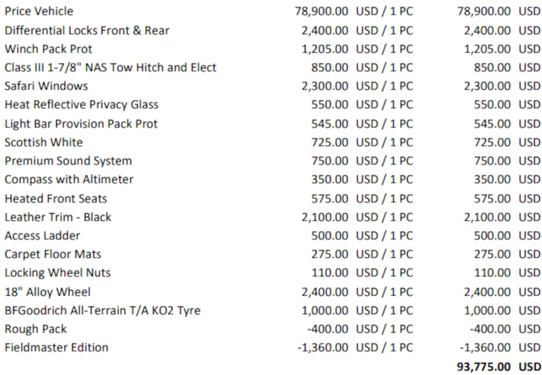
Task: Click the Access Ladder item
Action: (x=42, y=236)
